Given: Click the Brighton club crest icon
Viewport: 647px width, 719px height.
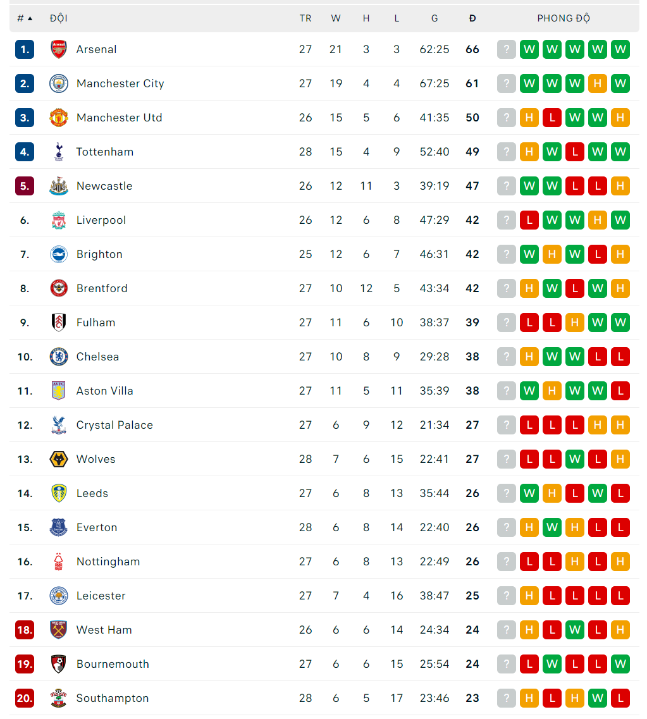Looking at the screenshot, I should (59, 254).
